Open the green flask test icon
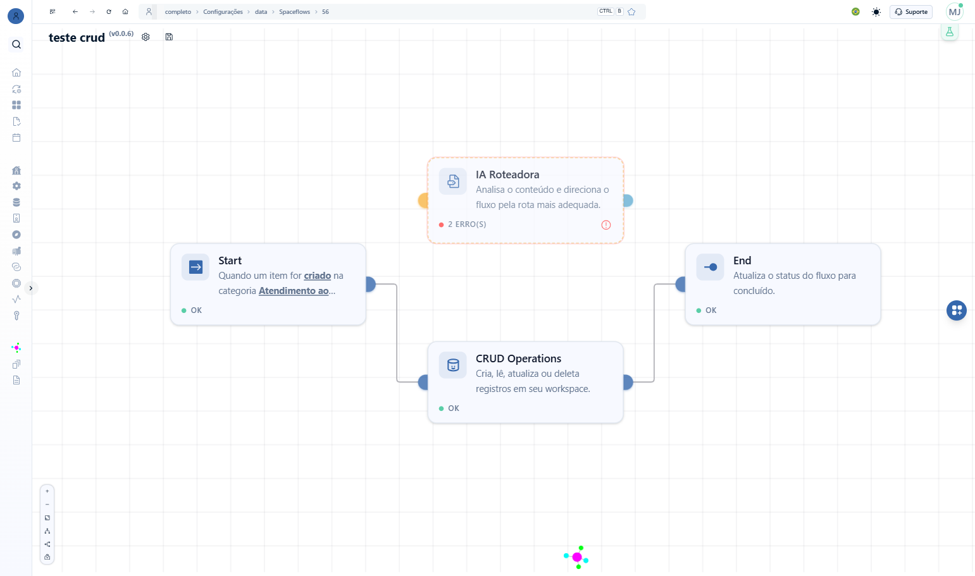Viewport: 975px width, 576px height. point(950,32)
